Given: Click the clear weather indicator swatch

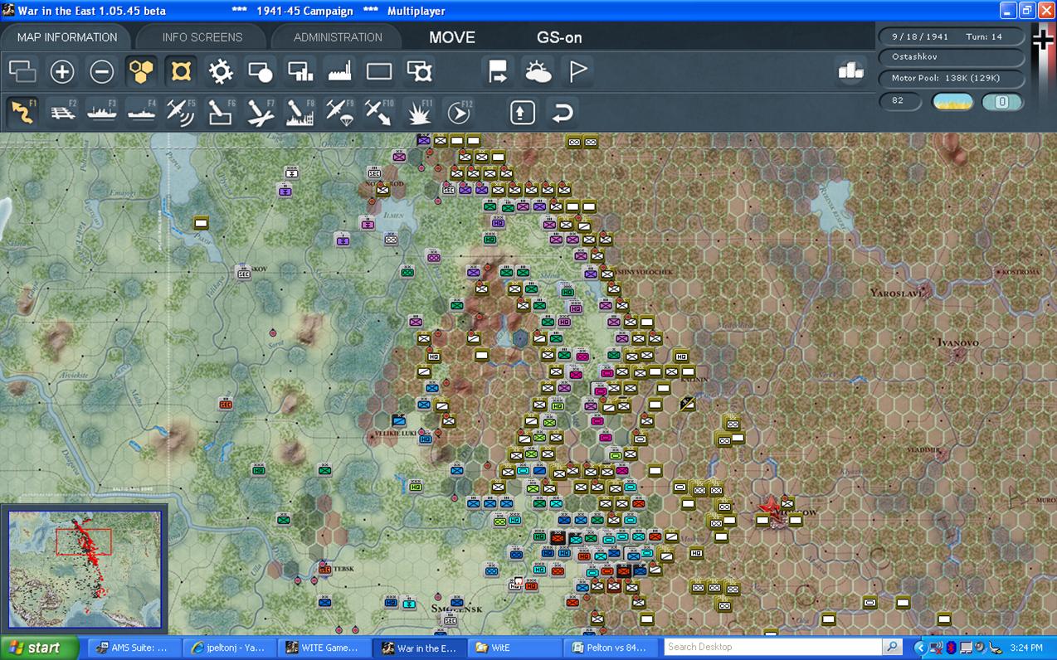Looking at the screenshot, I should pos(953,102).
